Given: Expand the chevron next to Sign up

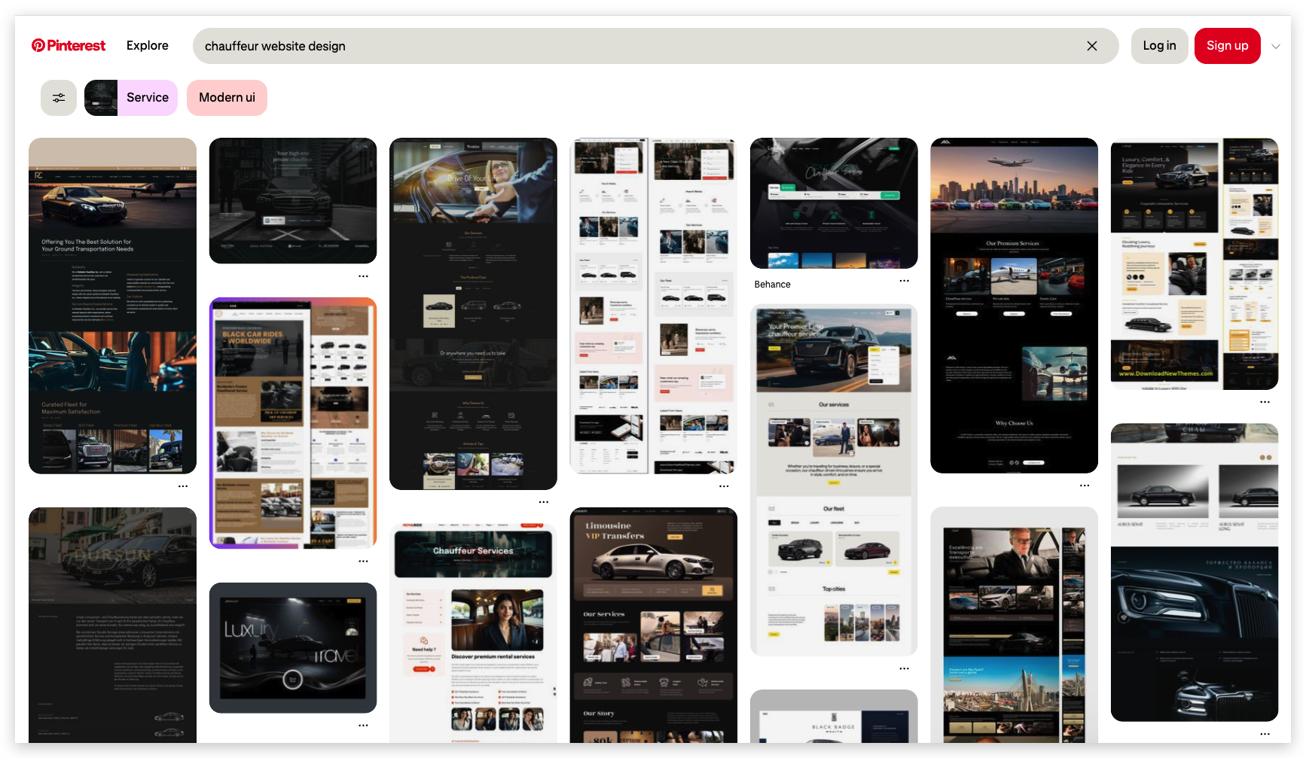Looking at the screenshot, I should (1276, 47).
